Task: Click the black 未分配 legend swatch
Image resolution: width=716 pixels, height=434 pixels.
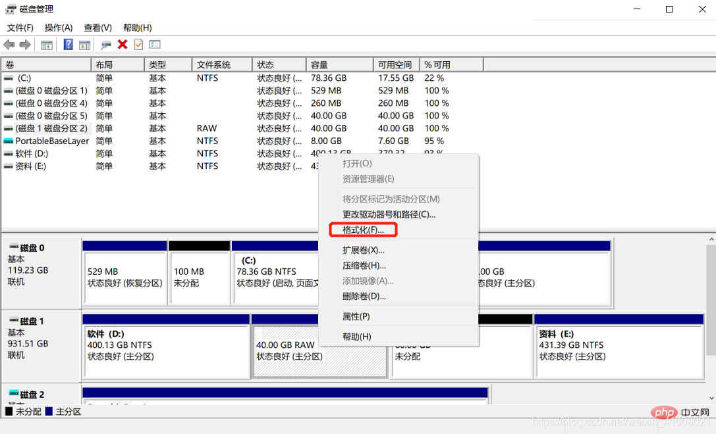Action: [9, 412]
